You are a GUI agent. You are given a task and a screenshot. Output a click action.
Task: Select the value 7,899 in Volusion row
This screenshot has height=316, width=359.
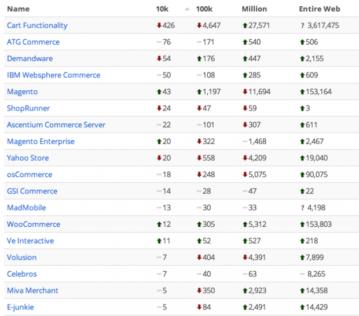tap(314, 257)
